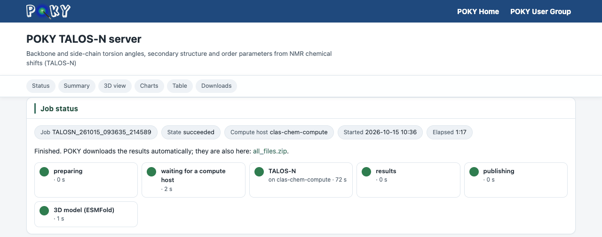The width and height of the screenshot is (602, 237).
Task: Click the State succeeded chip
Action: pyautogui.click(x=191, y=132)
